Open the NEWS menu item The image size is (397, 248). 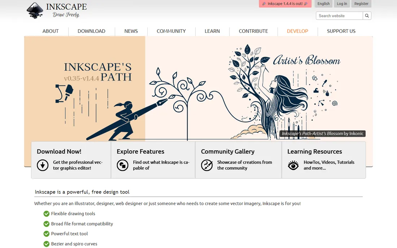tap(131, 31)
